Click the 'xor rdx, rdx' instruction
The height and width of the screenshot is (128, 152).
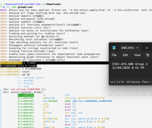tap(74, 113)
